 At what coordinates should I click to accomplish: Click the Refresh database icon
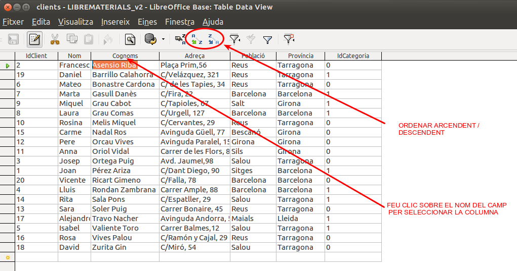click(150, 39)
